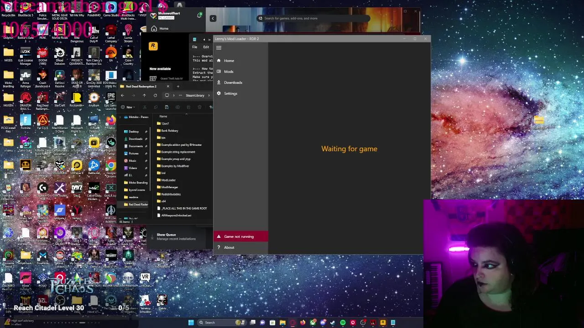Open About in the Mod Loader sidebar
The width and height of the screenshot is (584, 328).
(240, 247)
